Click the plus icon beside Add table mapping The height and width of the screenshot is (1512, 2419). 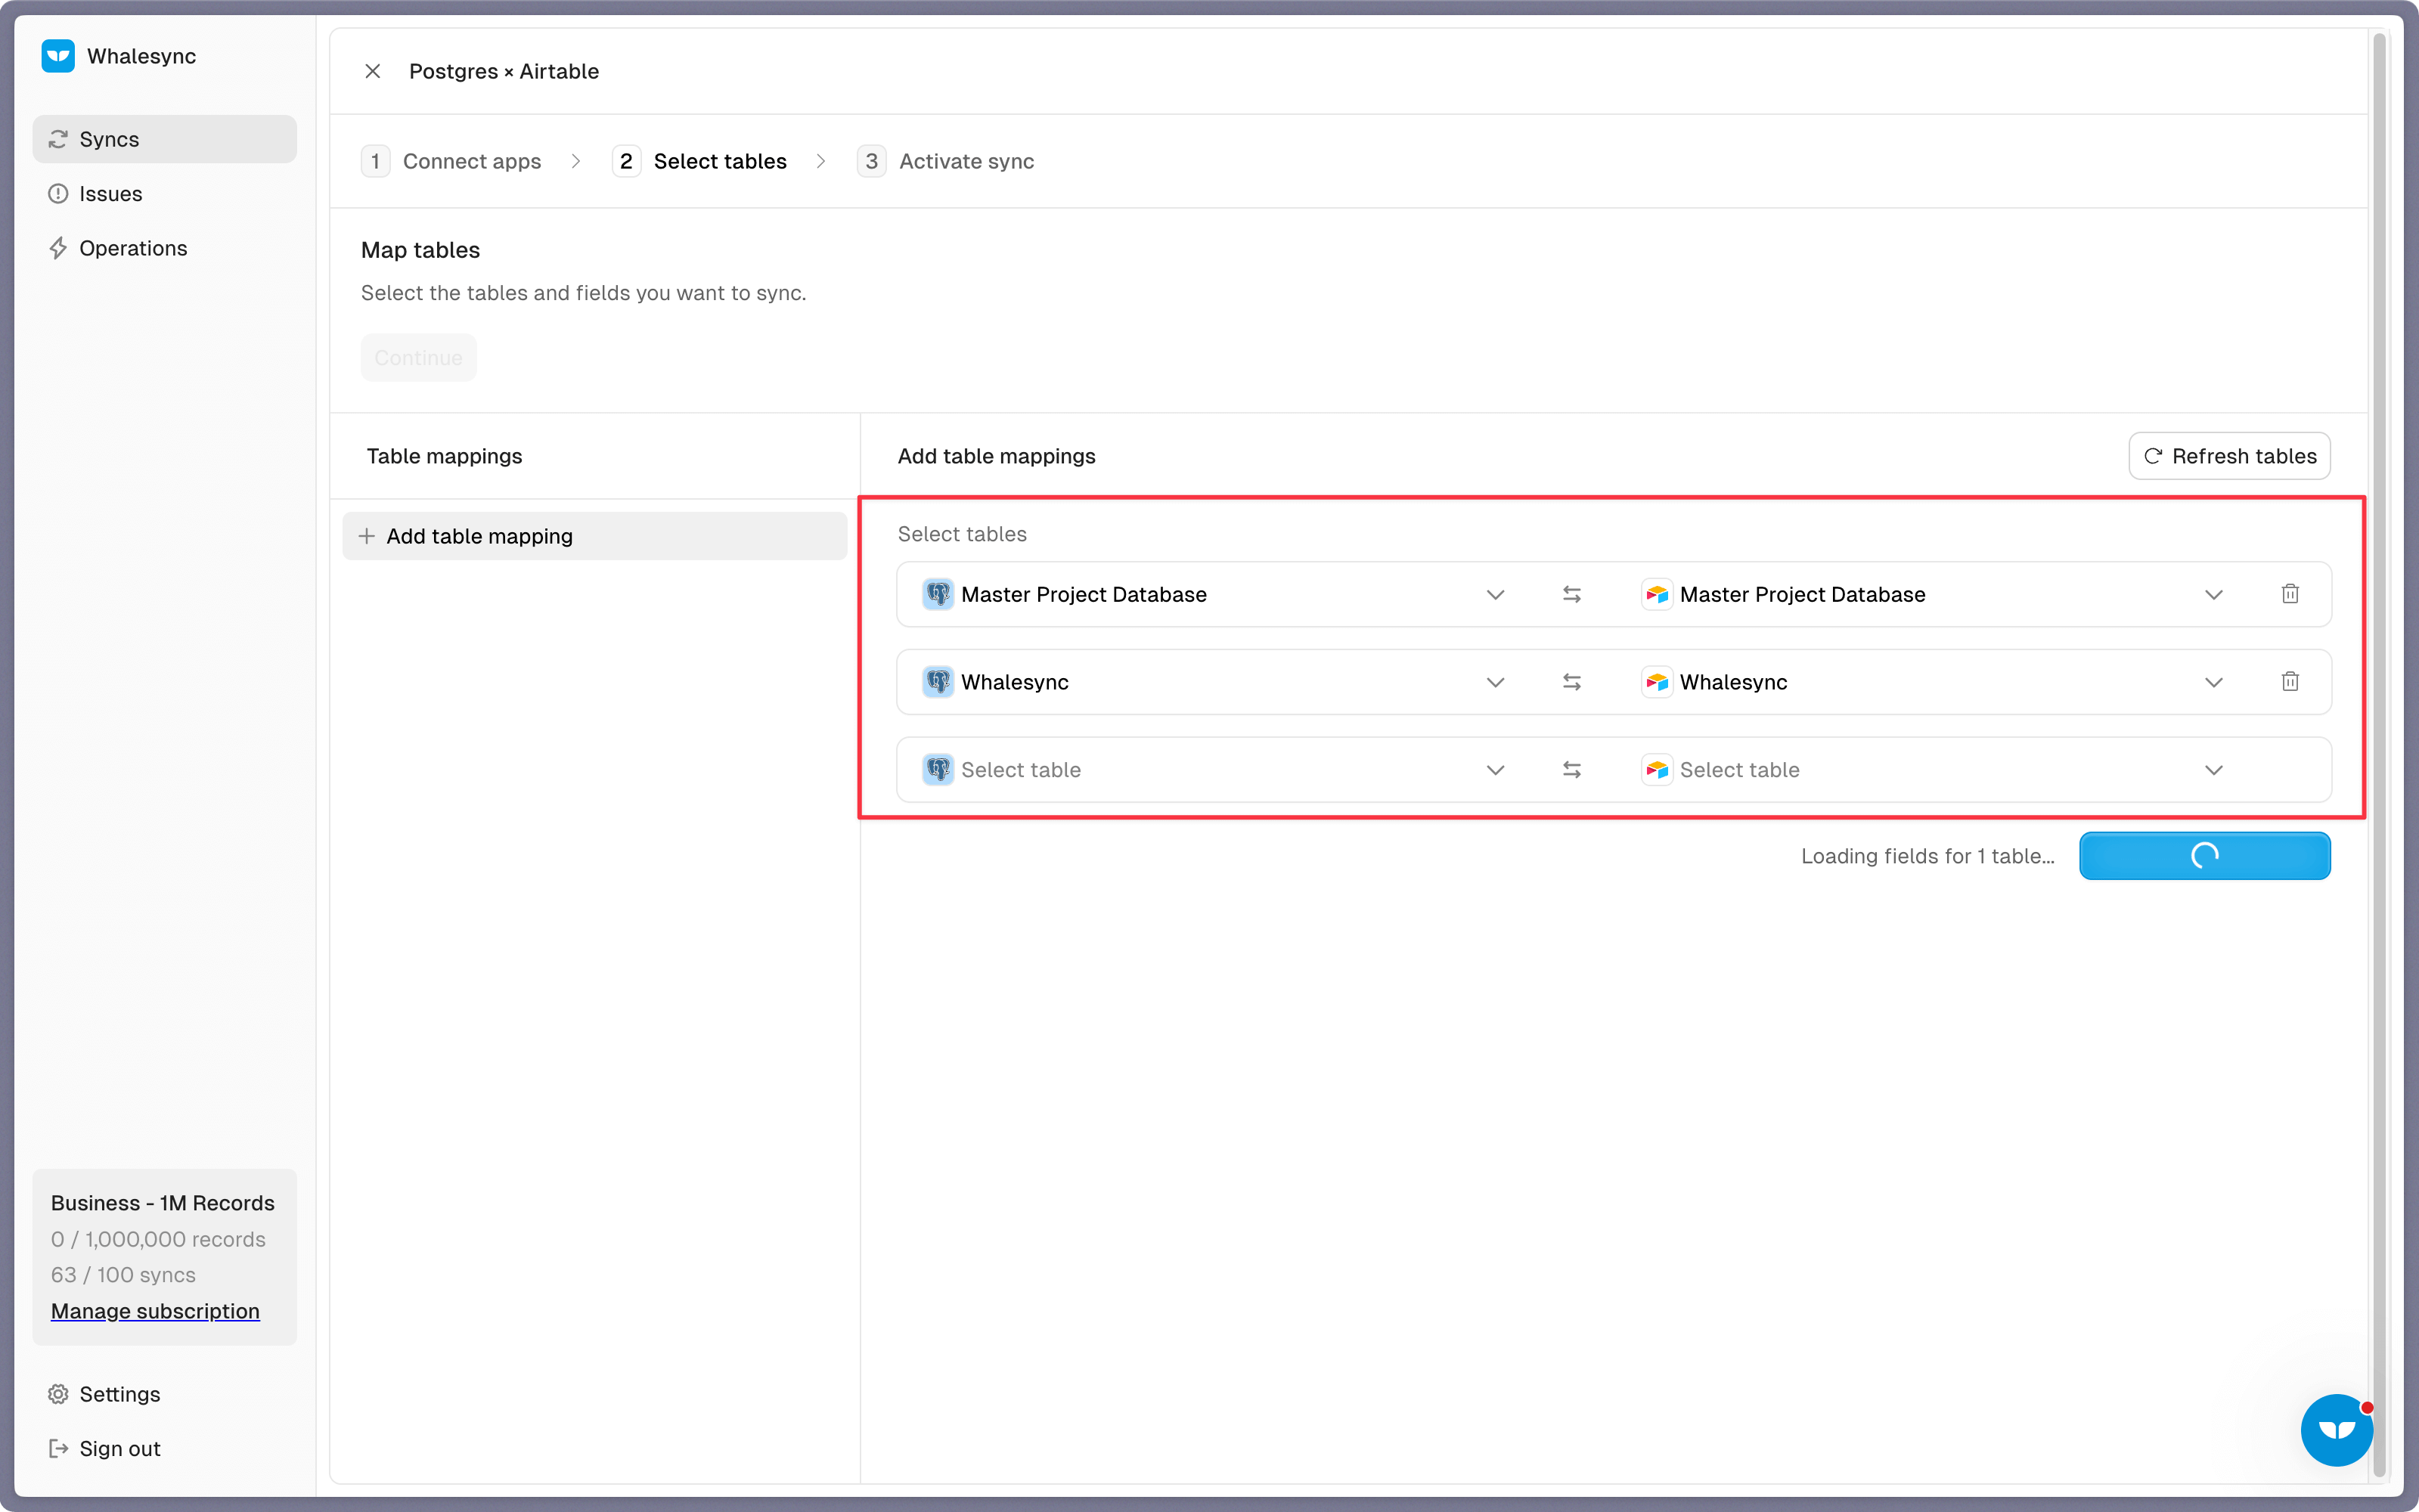(367, 536)
